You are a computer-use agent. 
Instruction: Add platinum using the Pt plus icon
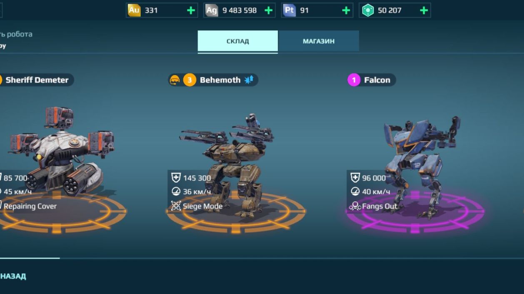(x=346, y=10)
